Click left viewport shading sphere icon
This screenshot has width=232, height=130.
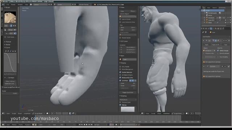[x=47, y=113]
